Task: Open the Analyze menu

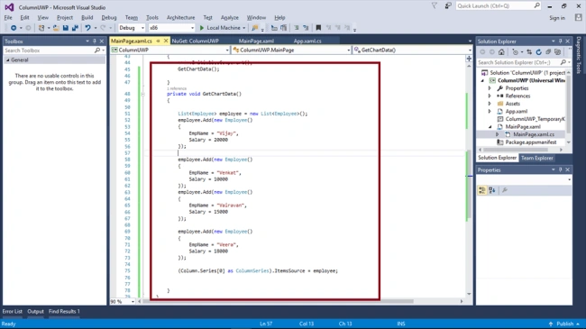Action: click(230, 17)
